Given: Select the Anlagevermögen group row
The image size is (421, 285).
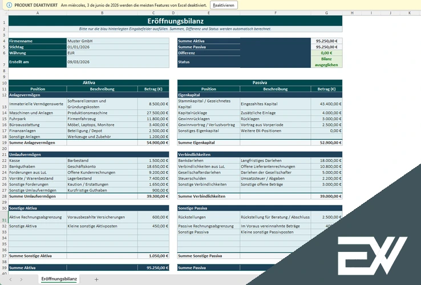Looking at the screenshot, I should 89,95.
